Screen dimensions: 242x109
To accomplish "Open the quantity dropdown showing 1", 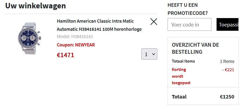I will pyautogui.click(x=149, y=54).
